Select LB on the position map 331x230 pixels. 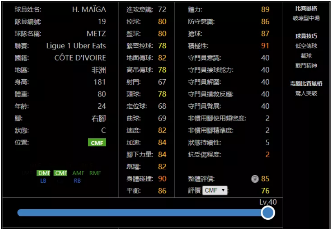point(43,181)
